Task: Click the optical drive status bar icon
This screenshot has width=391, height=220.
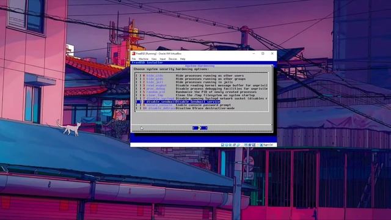Action: click(227, 145)
